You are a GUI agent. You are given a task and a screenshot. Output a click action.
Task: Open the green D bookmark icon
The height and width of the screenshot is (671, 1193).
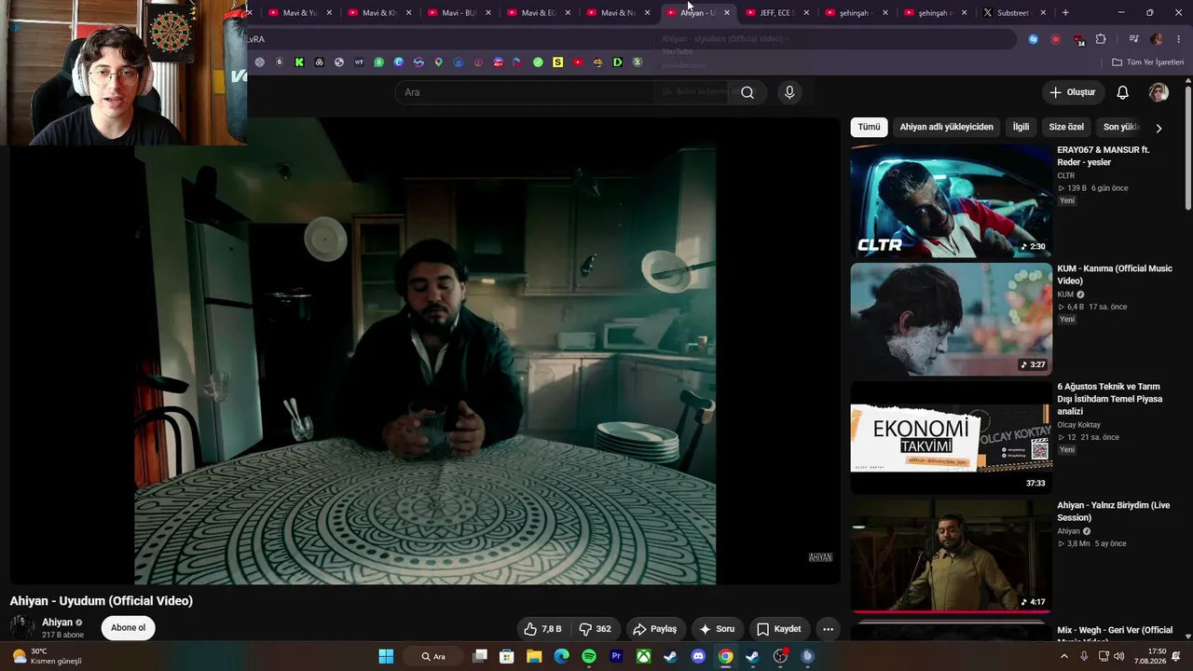click(x=617, y=62)
